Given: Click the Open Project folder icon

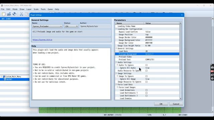Looking at the screenshot, I should (9, 14).
